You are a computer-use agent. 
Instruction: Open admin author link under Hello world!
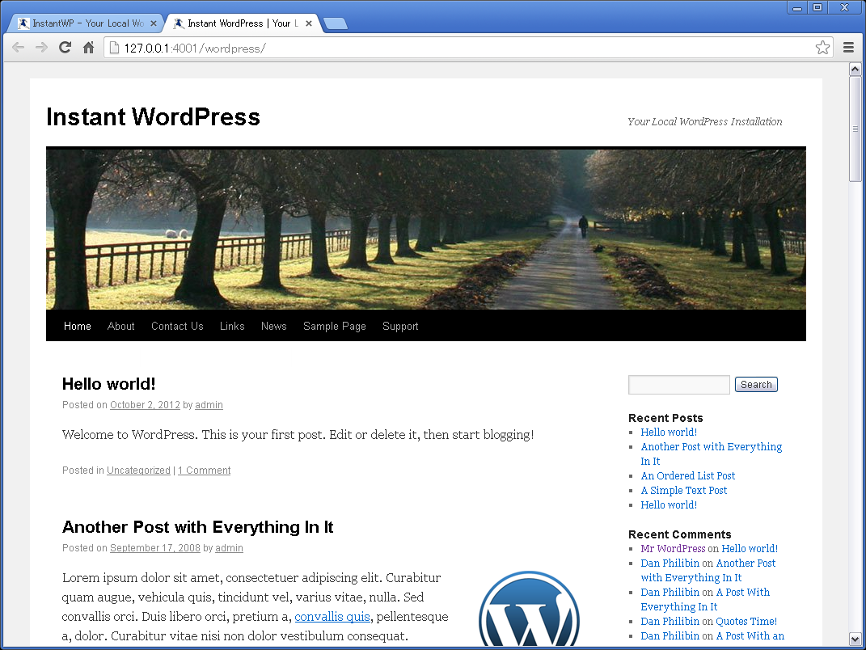(x=209, y=405)
